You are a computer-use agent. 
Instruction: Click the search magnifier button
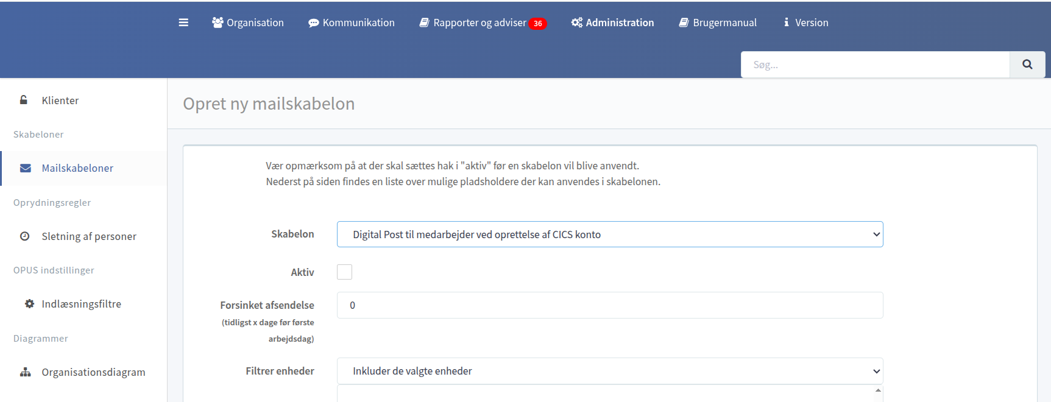point(1027,65)
